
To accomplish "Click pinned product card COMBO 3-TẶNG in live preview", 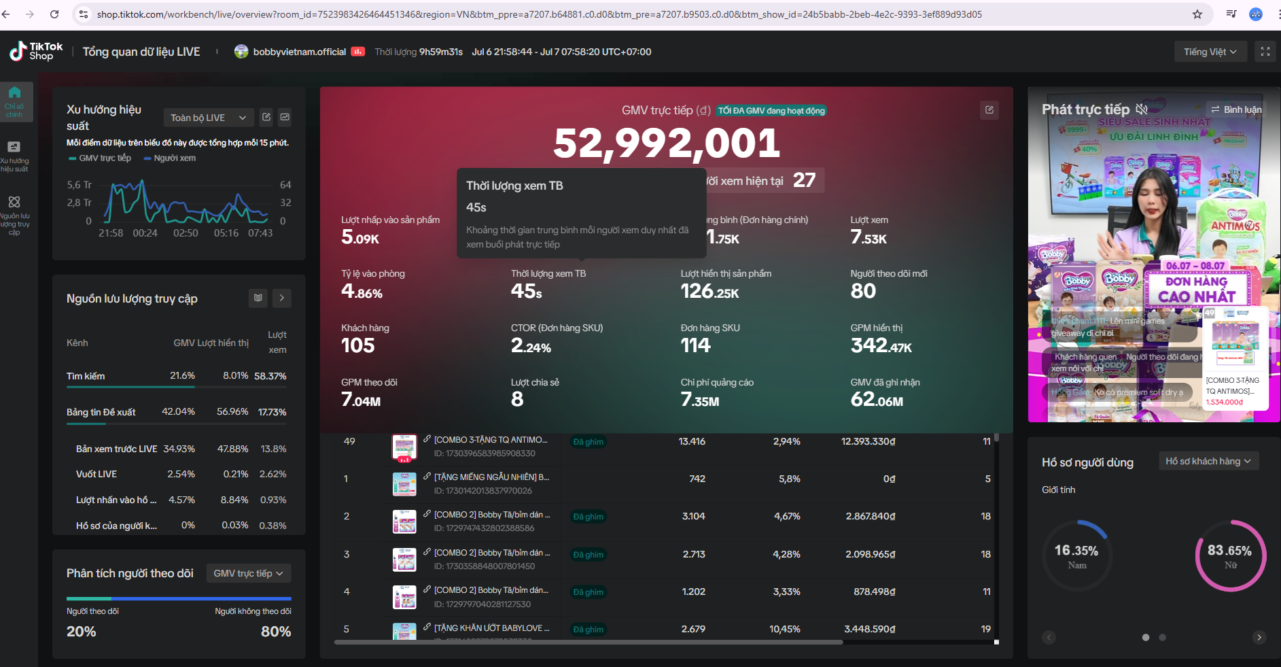I will pos(1235,358).
